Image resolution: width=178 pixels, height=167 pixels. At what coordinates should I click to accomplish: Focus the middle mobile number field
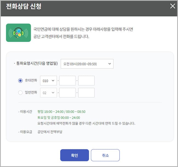67,81
